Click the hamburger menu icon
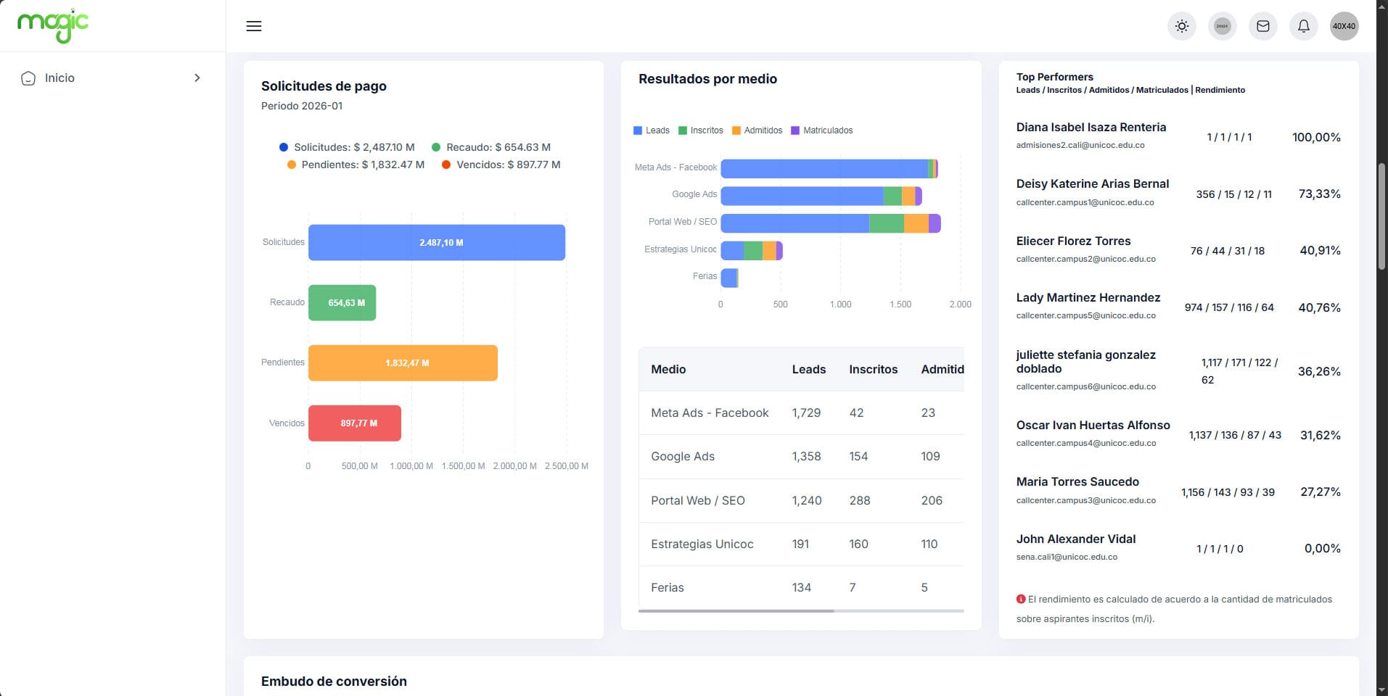The image size is (1388, 696). click(x=254, y=26)
